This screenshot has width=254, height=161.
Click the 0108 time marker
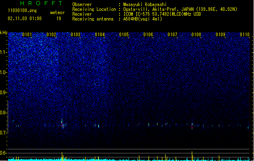196,35
